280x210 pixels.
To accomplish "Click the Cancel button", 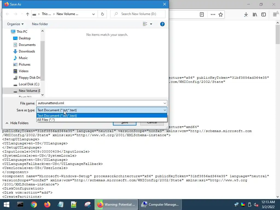I will pos(152,123).
